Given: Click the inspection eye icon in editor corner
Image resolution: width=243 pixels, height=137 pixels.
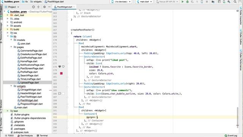Looking at the screenshot, I should coord(237,11).
